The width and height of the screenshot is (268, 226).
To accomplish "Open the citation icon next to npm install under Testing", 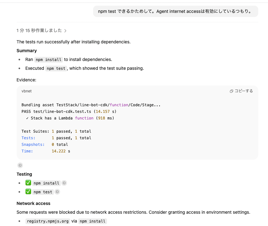I will tap(64, 183).
